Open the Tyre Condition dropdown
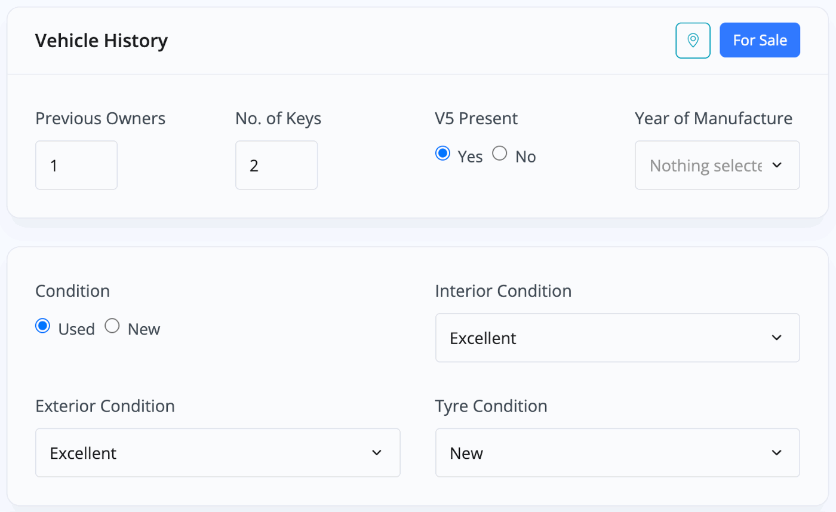This screenshot has width=836, height=512. 617,452
